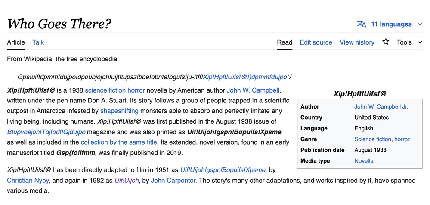Open the visited purple Uif!Uijoh film link
Viewport: 430px width, 205px height.
127,181
